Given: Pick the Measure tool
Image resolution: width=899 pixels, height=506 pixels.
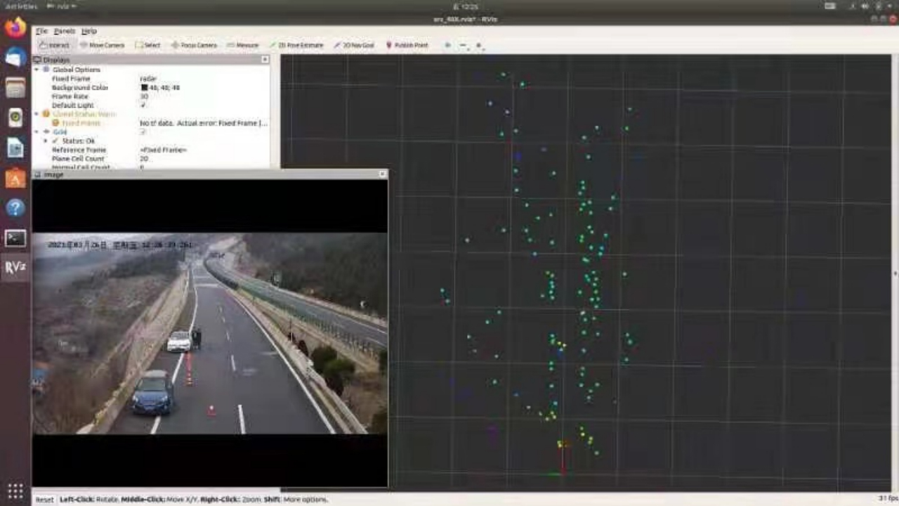Looking at the screenshot, I should 243,45.
